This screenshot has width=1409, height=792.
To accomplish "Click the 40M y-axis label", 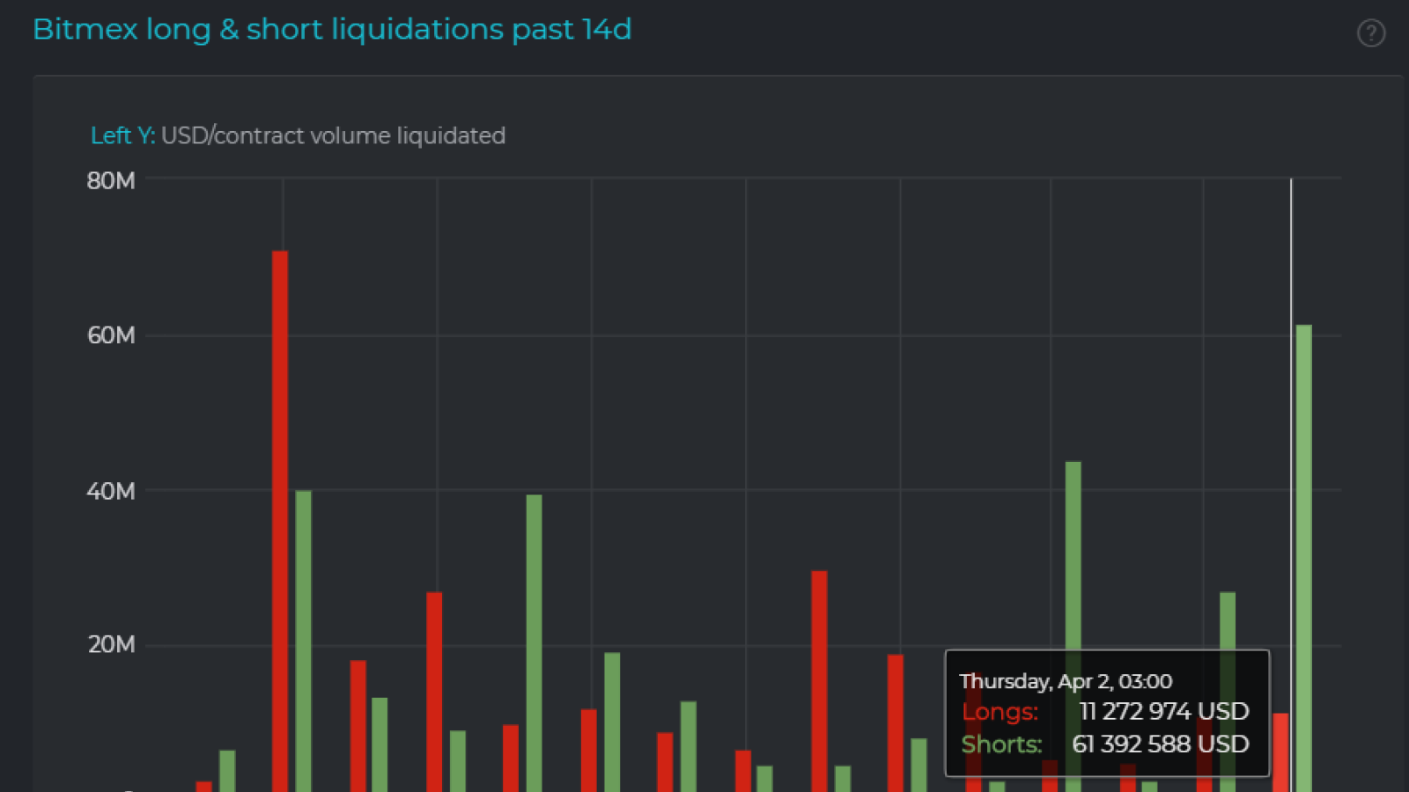I will pos(111,491).
